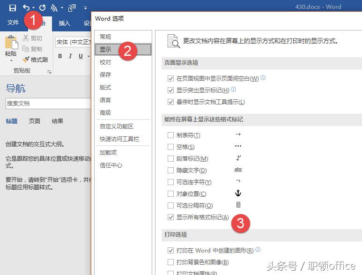This screenshot has width=362, height=275.
Task: Open the undo history dropdown arrow
Action: point(33,8)
